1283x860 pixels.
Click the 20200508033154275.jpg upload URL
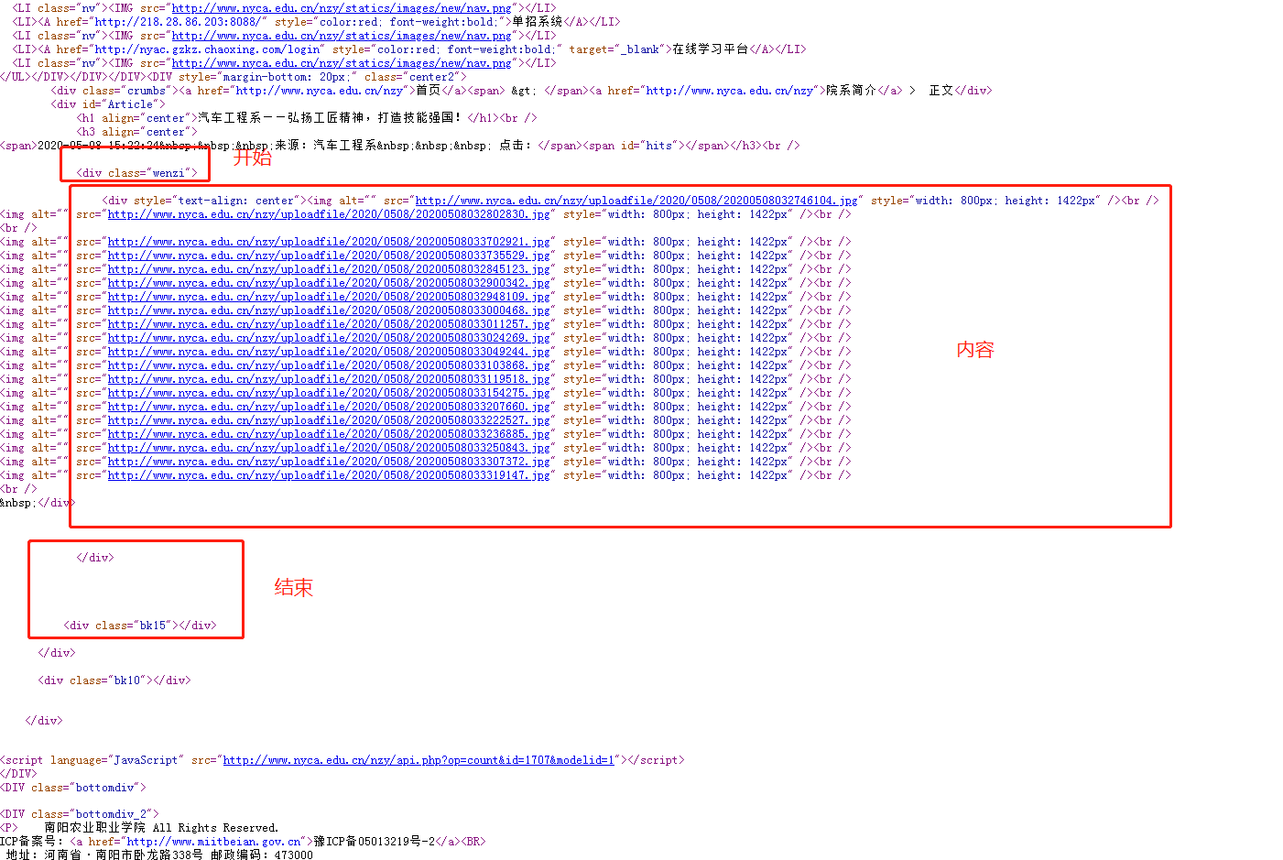pos(329,393)
